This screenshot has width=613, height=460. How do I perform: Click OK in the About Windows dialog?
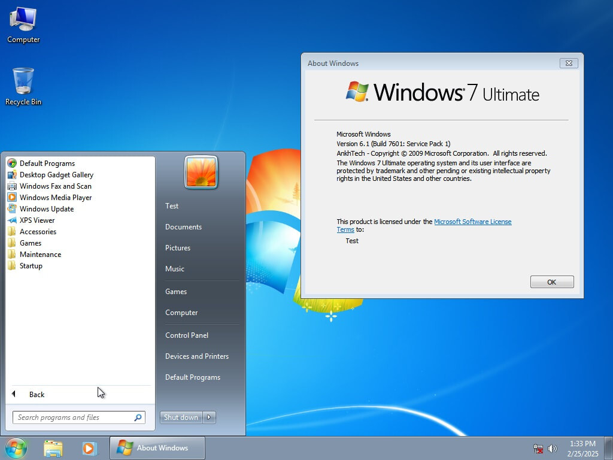pyautogui.click(x=552, y=282)
